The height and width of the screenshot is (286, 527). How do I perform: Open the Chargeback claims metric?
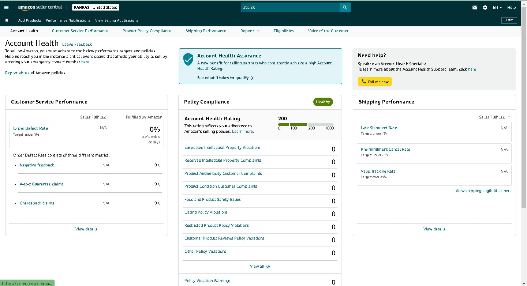[x=37, y=203]
